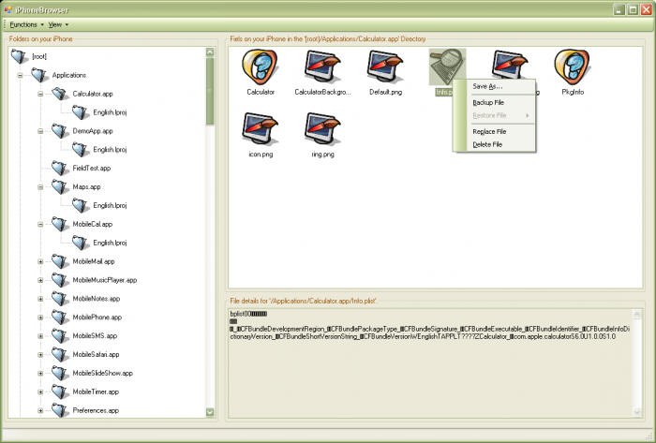Viewport: 656px width, 443px height.
Task: Collapse the Applications tree node
Action: pos(20,76)
